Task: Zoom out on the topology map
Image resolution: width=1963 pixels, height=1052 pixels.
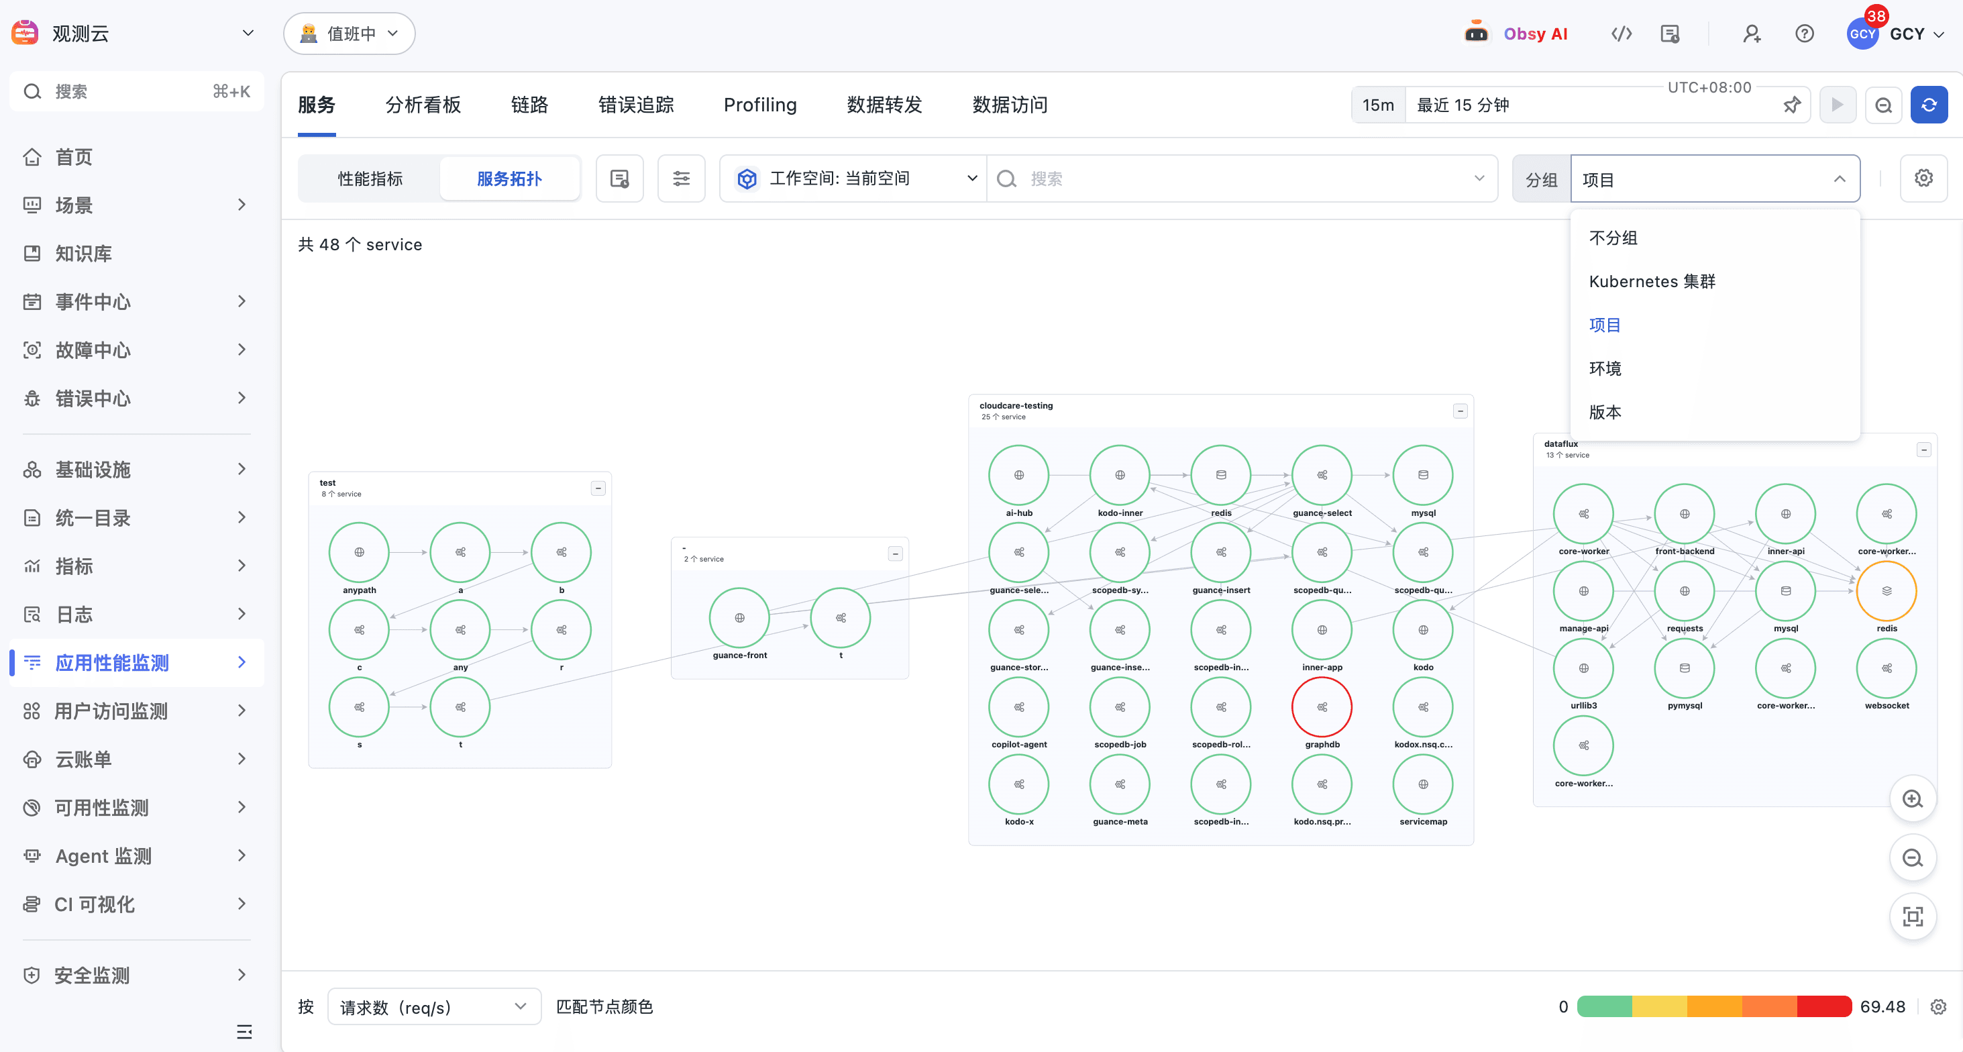Action: pos(1913,857)
